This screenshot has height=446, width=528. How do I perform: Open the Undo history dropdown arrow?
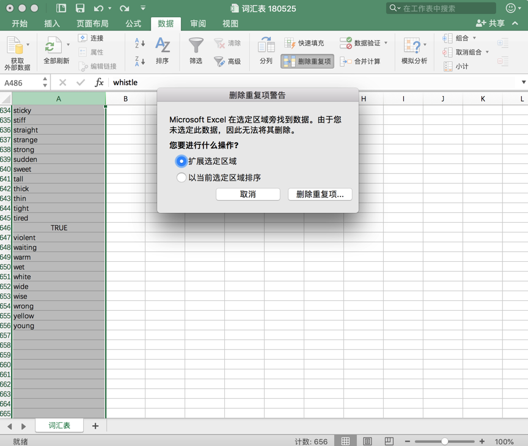(110, 9)
